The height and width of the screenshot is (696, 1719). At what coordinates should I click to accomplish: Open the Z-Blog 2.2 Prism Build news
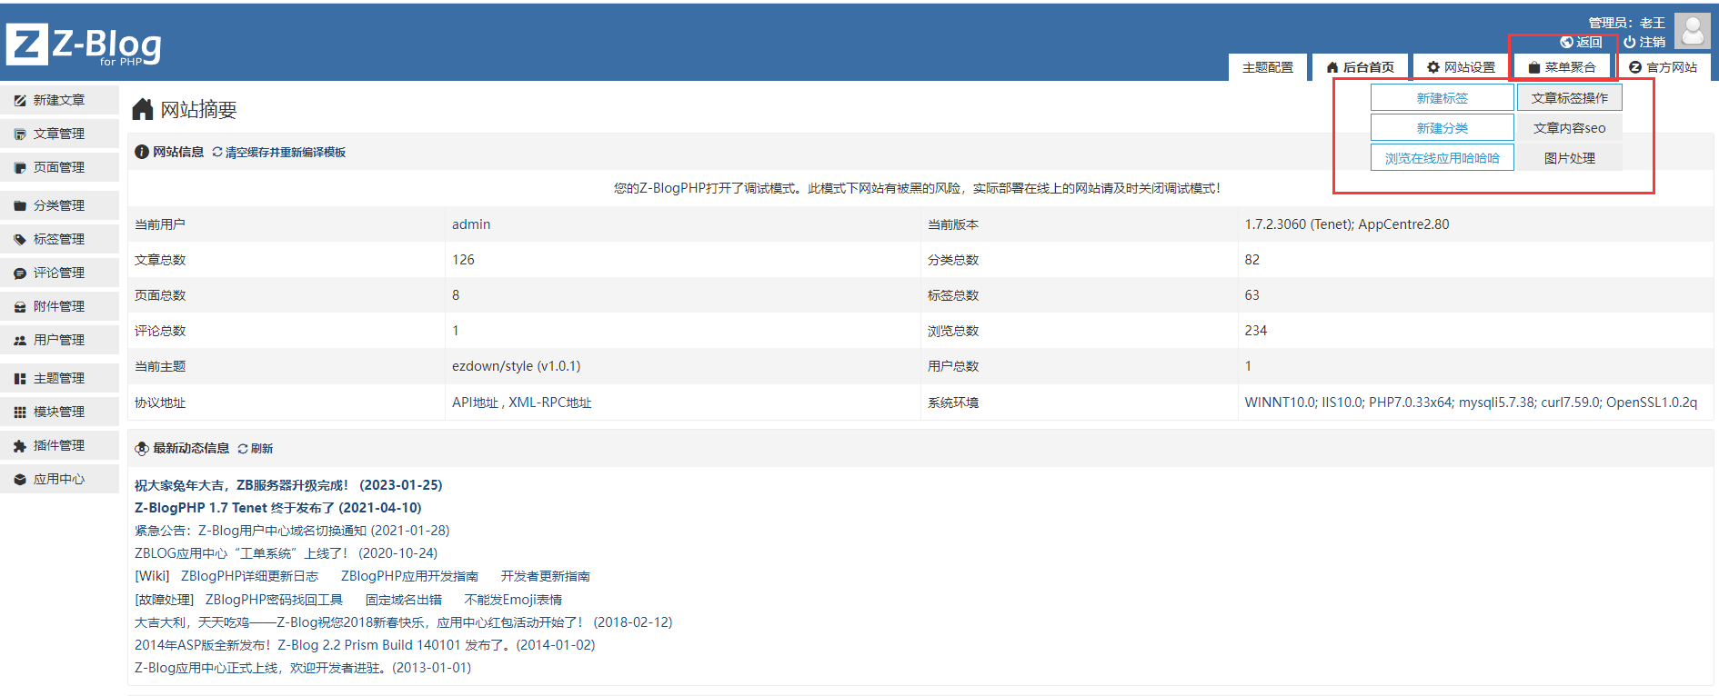pos(365,645)
